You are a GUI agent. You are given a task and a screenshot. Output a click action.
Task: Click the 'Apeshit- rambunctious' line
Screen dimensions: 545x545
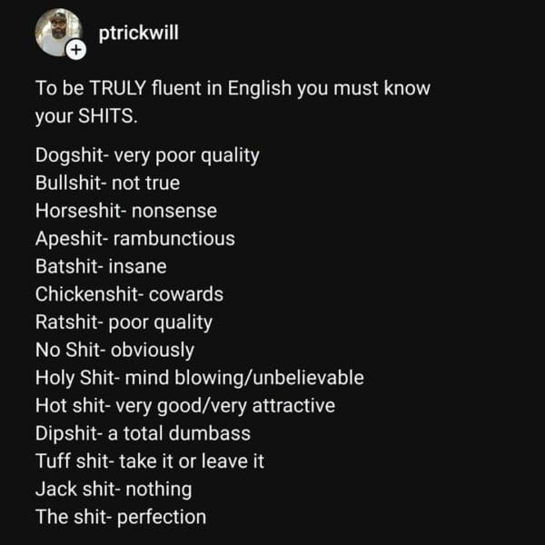(x=134, y=239)
